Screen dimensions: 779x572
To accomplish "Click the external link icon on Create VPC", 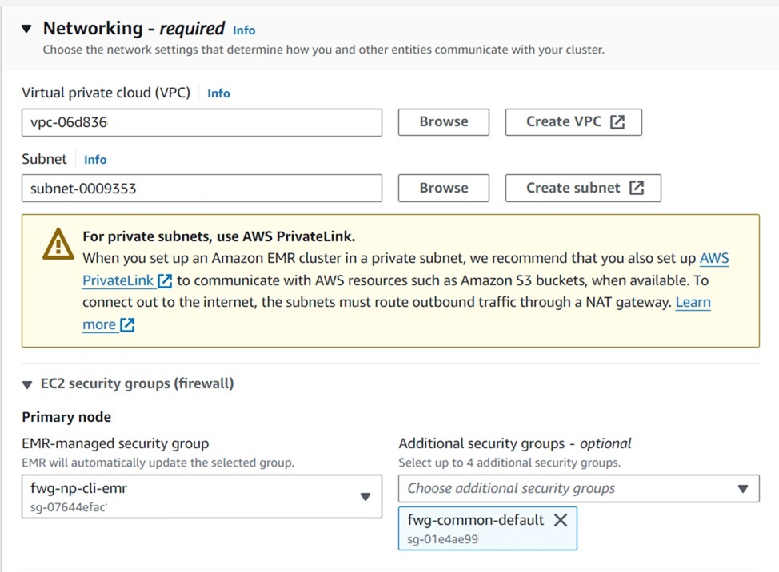I will coord(617,122).
